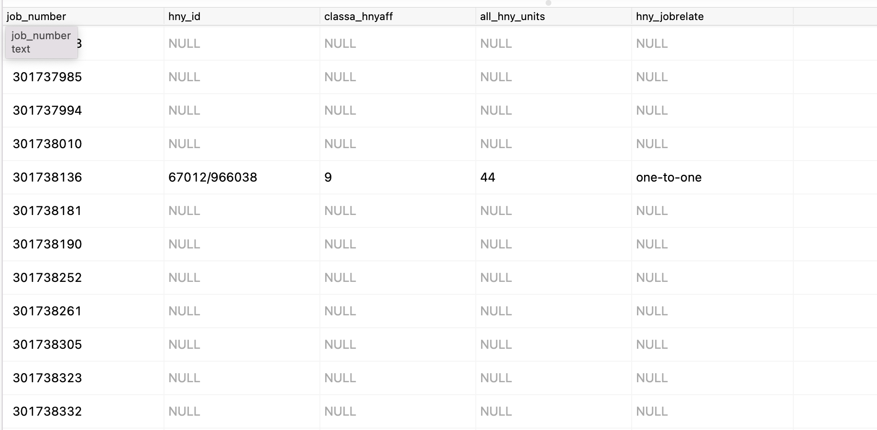Click the job_number column header
Viewport: 877px width, 430px height.
pos(36,16)
